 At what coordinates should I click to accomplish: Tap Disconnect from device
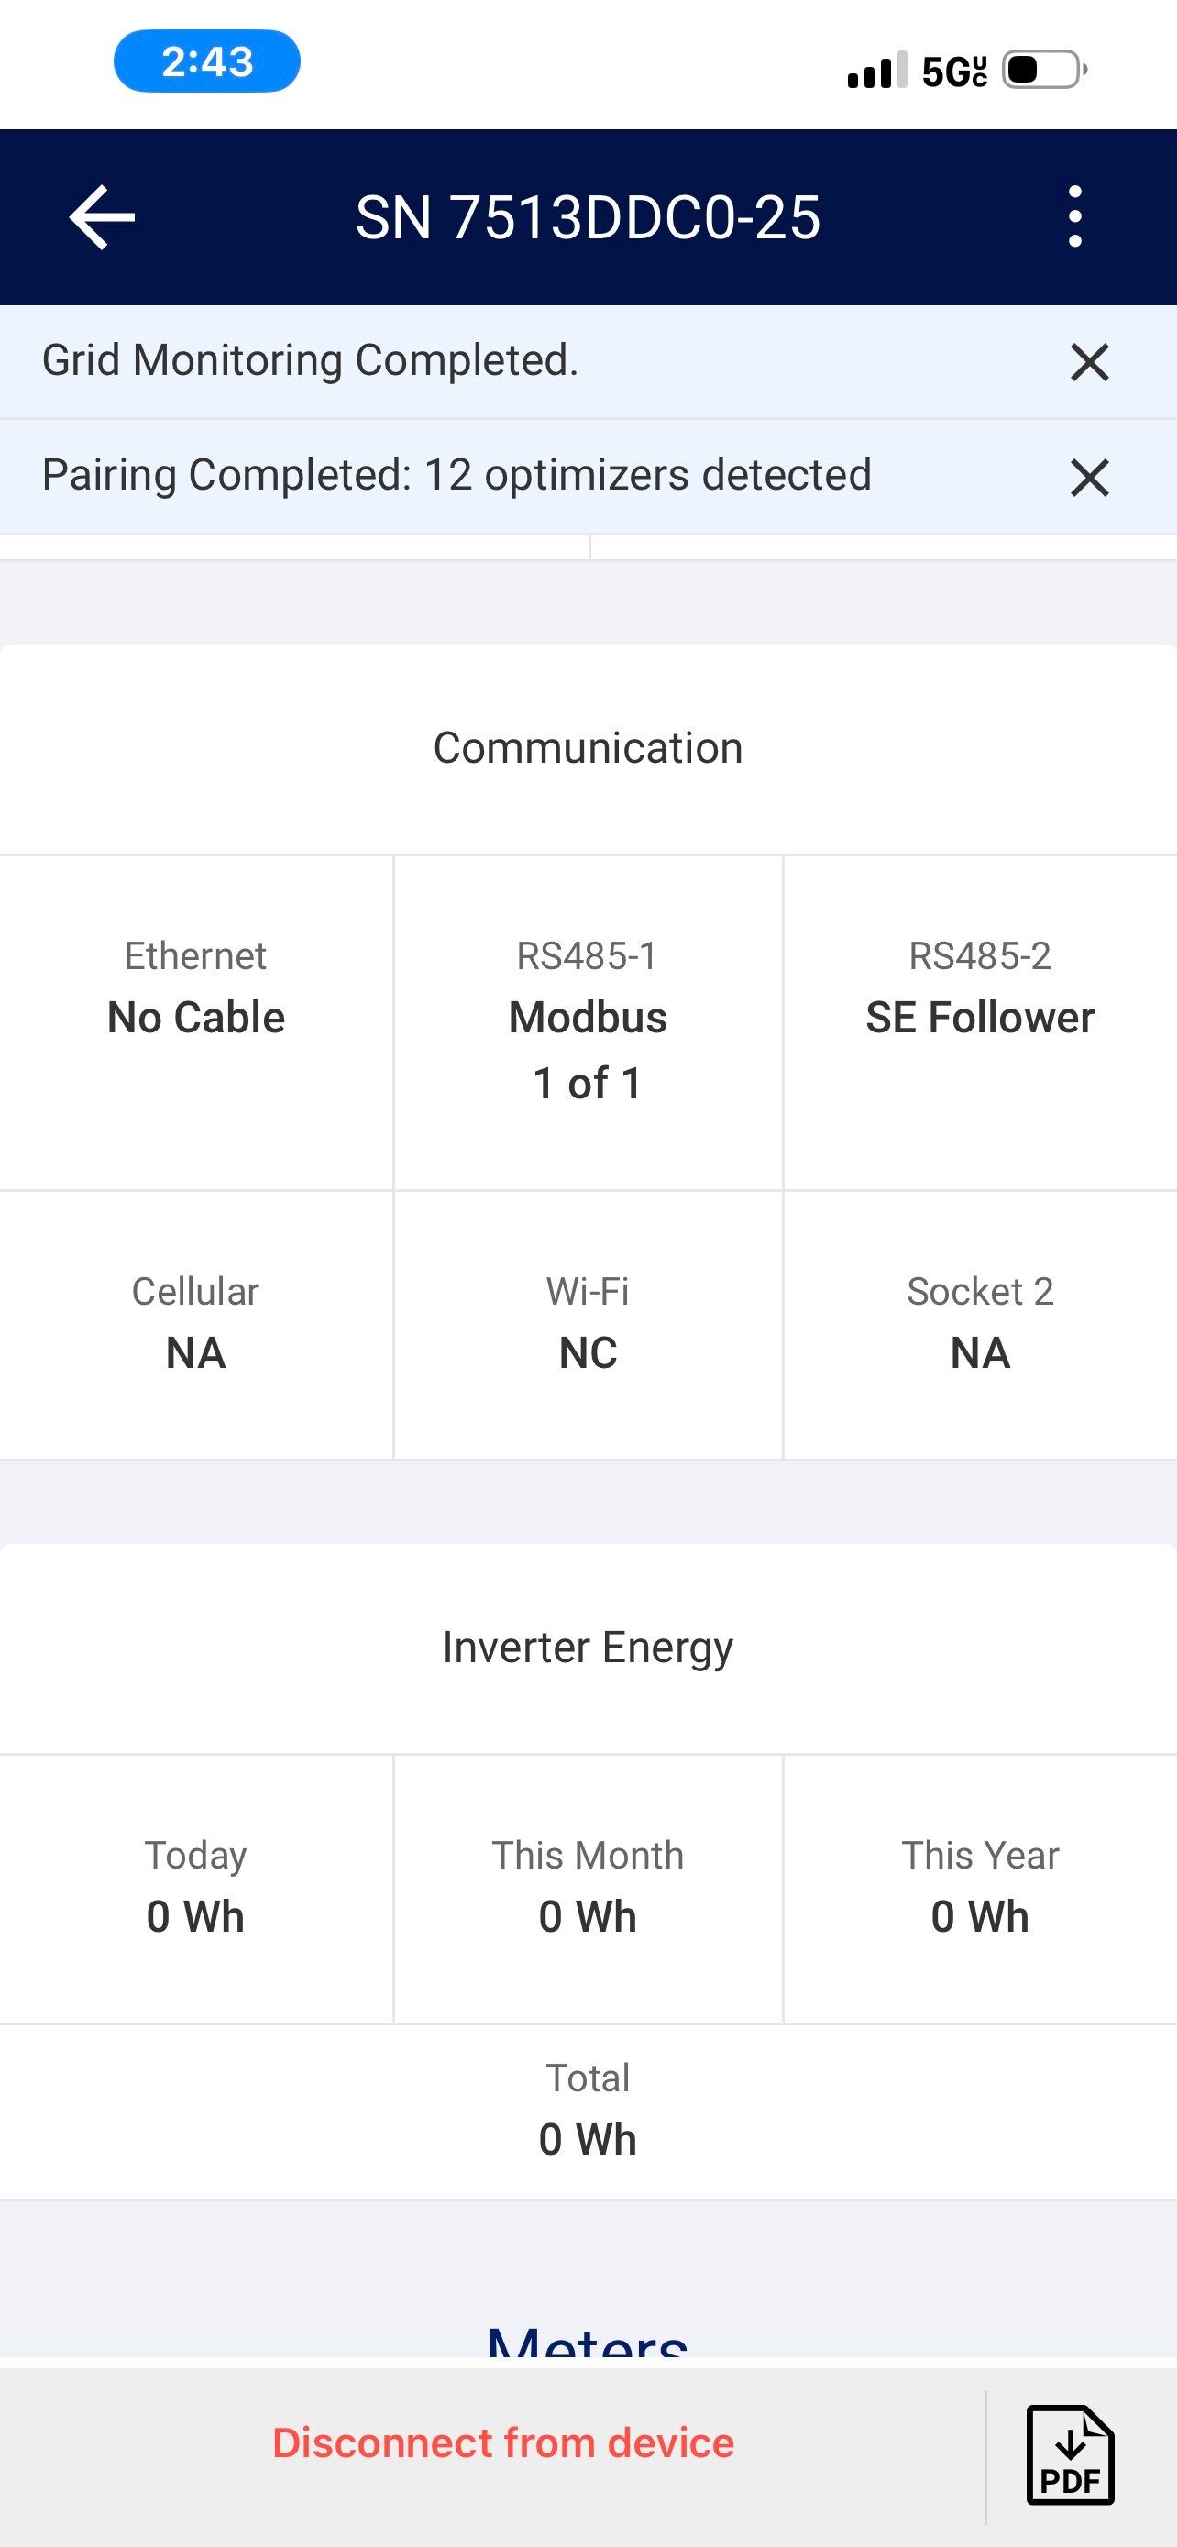[503, 2443]
